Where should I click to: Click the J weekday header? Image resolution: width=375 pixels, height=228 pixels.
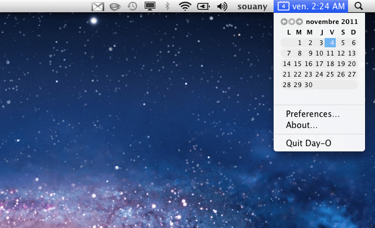(322, 32)
